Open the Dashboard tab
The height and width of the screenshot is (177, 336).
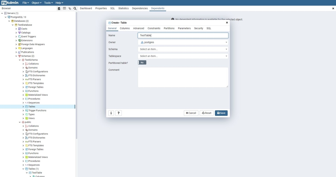coord(86,8)
